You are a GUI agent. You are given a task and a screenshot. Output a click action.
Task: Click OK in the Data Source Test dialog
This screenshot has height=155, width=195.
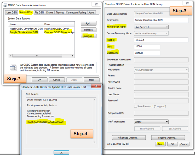pyautogui.click(x=61, y=152)
